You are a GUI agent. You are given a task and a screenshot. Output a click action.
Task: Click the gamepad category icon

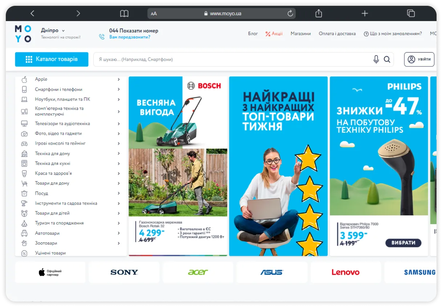coord(24,144)
